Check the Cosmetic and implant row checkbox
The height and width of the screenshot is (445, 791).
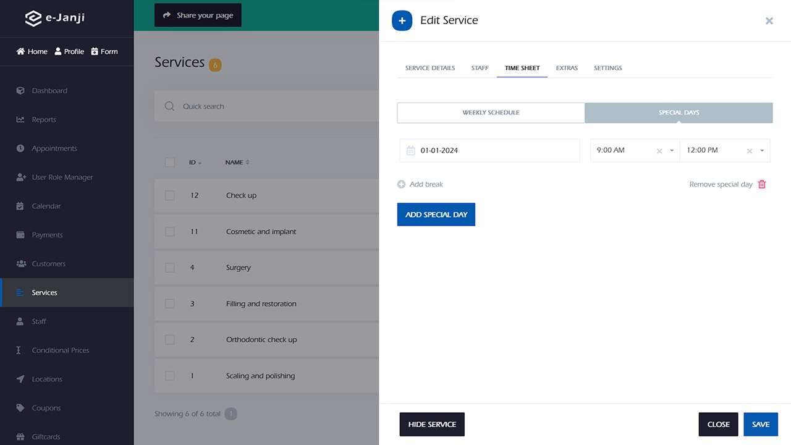[170, 232]
